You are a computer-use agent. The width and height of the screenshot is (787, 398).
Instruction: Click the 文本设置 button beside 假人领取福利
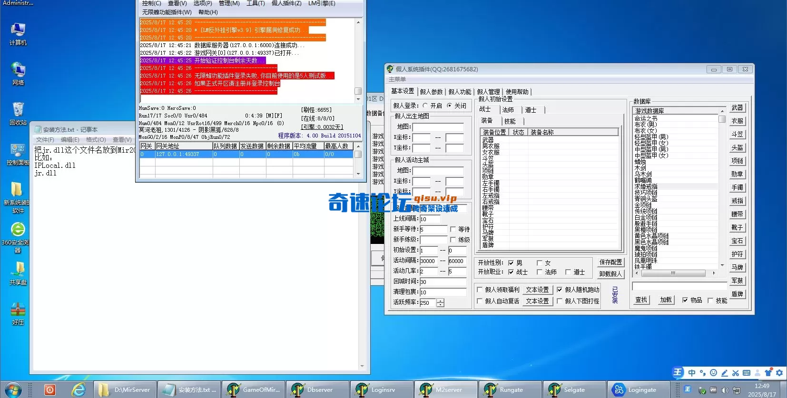click(537, 290)
